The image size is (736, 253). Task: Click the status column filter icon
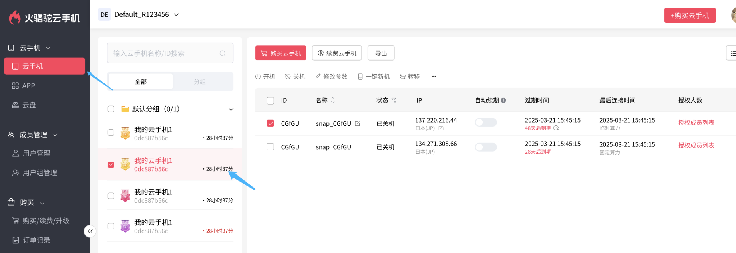(394, 101)
